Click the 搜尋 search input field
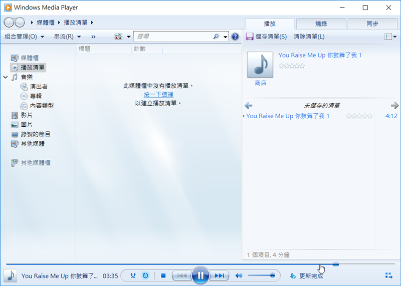Image resolution: width=401 pixels, height=286 pixels. pos(174,37)
